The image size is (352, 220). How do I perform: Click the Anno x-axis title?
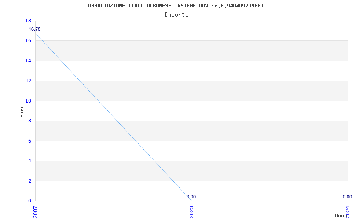341,216
